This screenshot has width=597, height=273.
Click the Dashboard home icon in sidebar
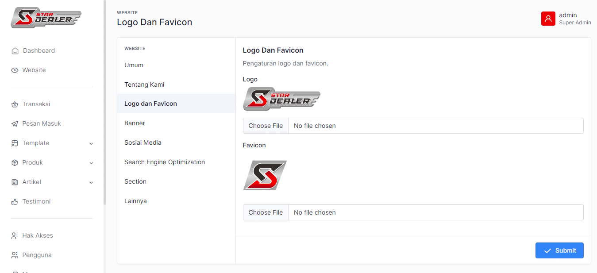click(x=15, y=51)
